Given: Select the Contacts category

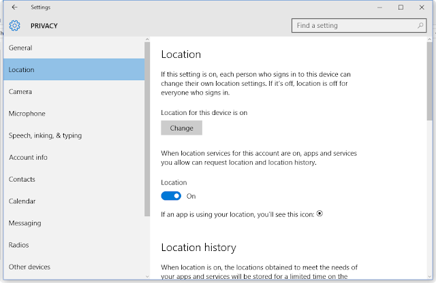Looking at the screenshot, I should pos(22,180).
